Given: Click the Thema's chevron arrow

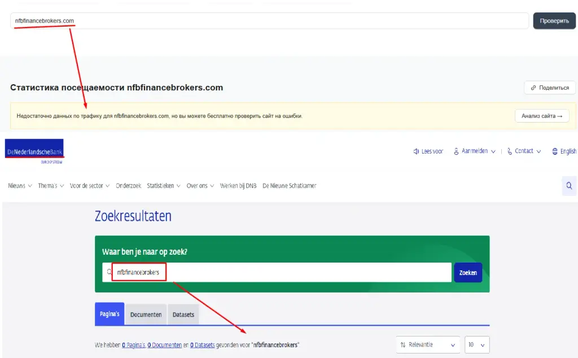Looking at the screenshot, I should pos(62,186).
